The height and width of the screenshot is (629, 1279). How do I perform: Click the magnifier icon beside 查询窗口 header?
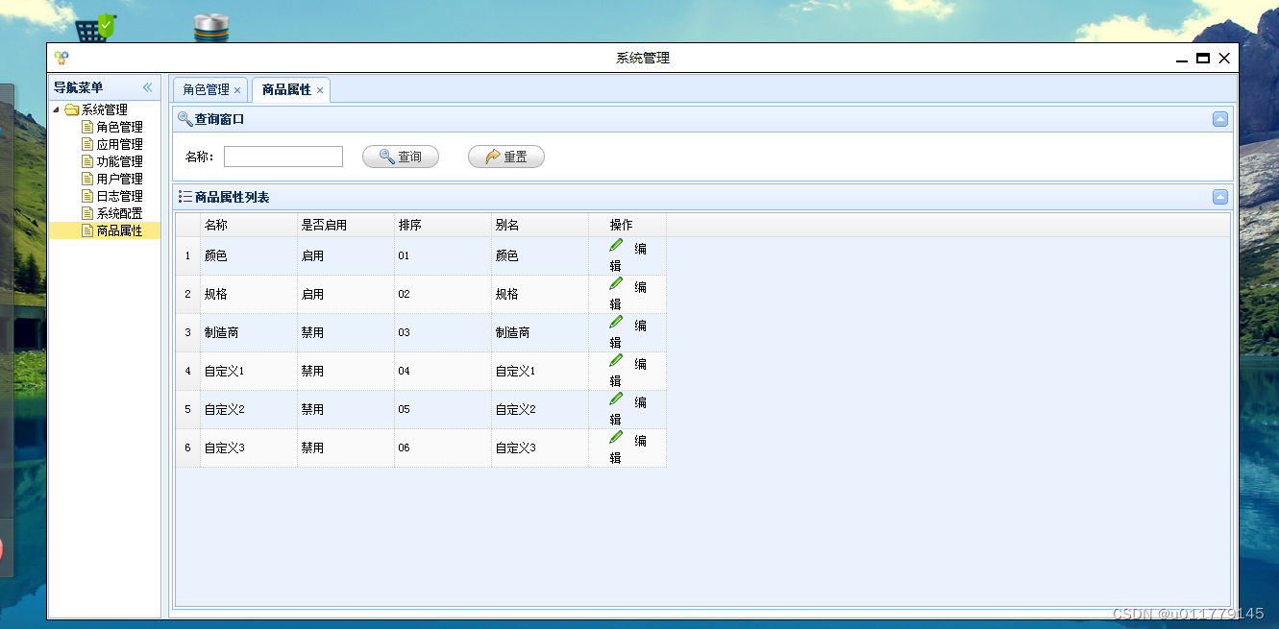click(x=183, y=118)
